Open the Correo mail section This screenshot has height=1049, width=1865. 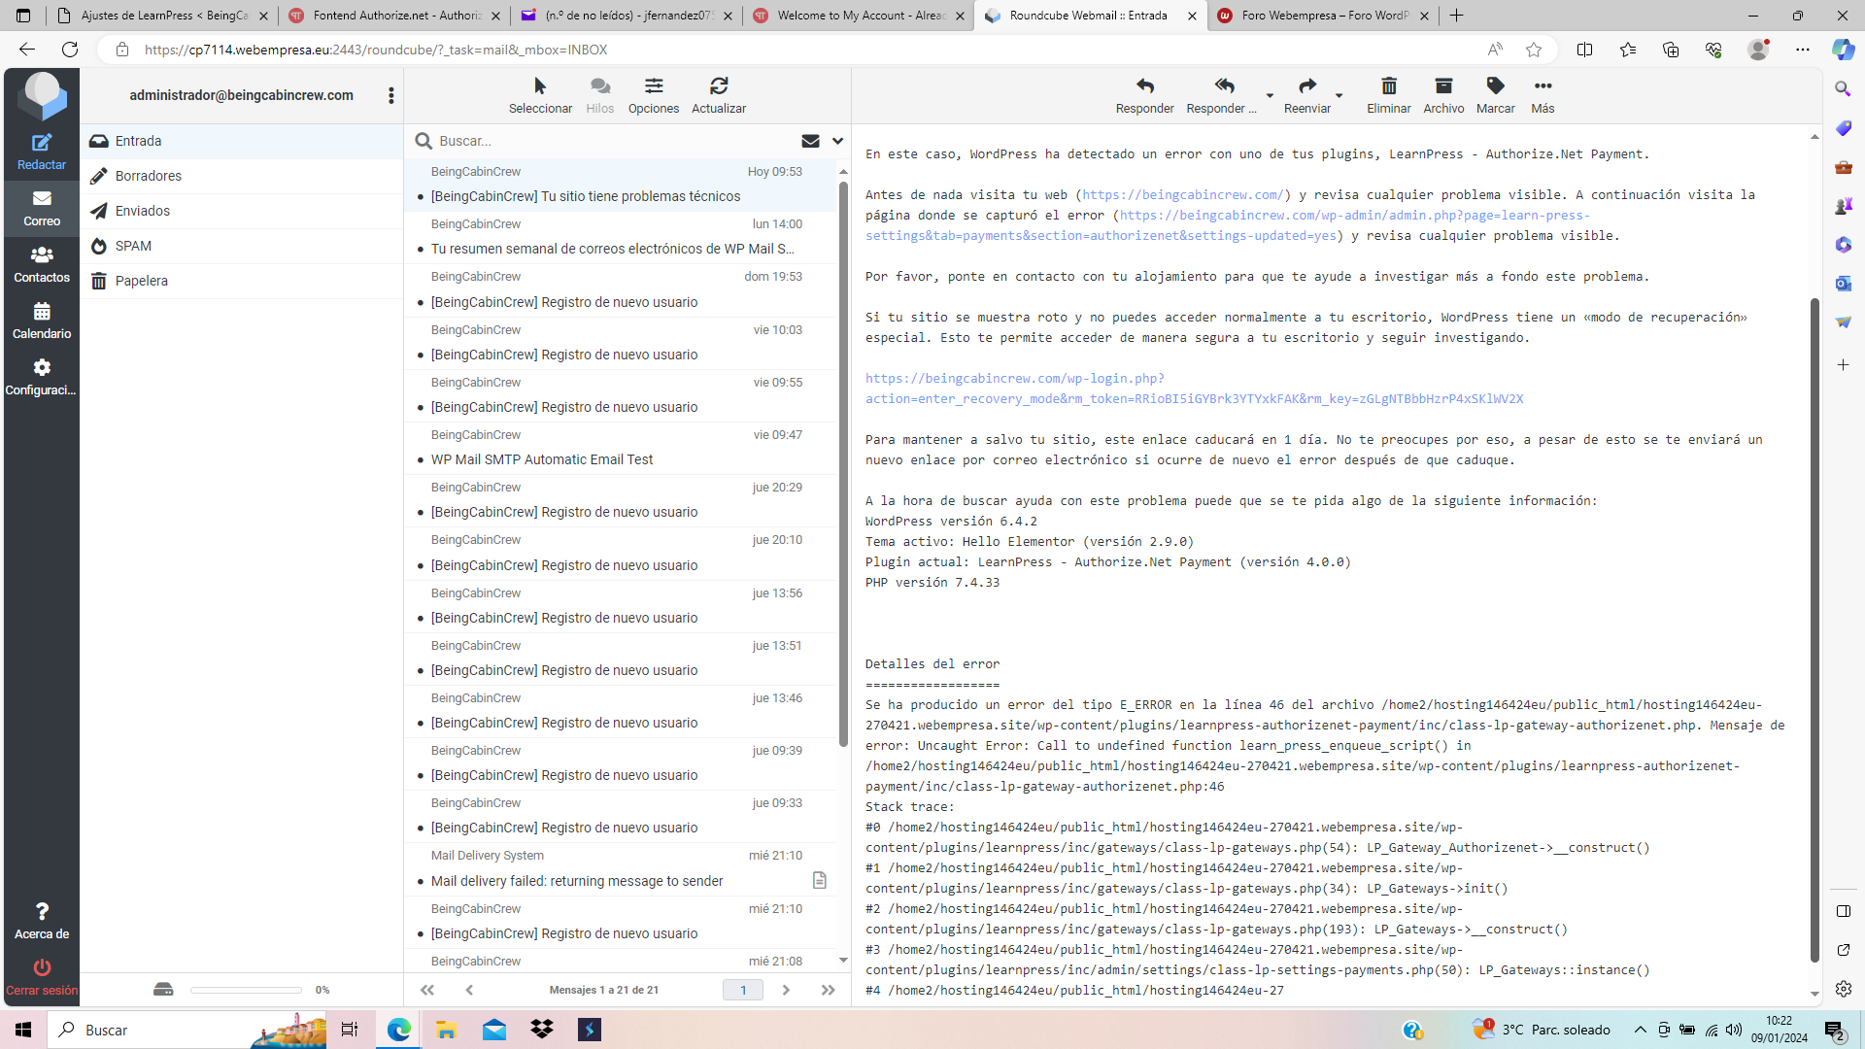coord(42,208)
